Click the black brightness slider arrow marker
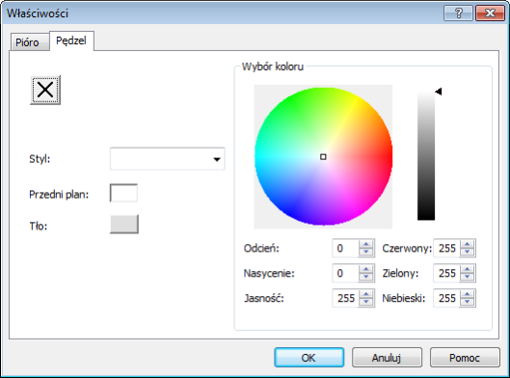This screenshot has height=378, width=510. pyautogui.click(x=439, y=92)
